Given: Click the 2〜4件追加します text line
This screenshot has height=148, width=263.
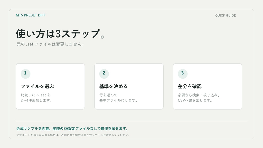Looking at the screenshot, I should coord(36,100).
